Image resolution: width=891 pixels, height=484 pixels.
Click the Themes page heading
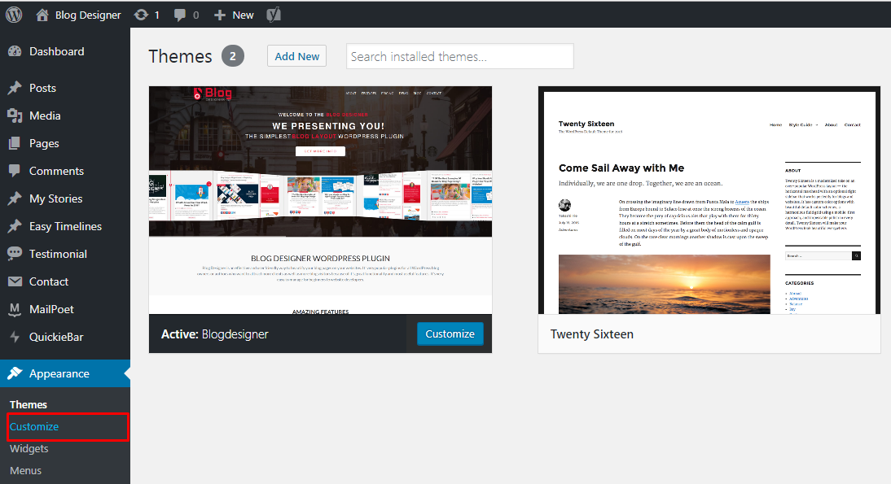click(180, 56)
